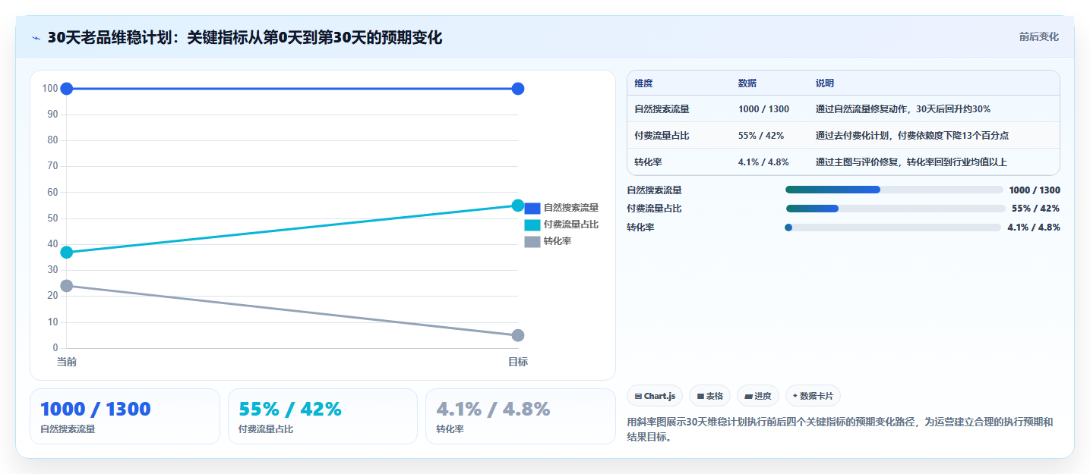Click the 说明 column header
Screen dimensions: 1090x474
click(825, 83)
